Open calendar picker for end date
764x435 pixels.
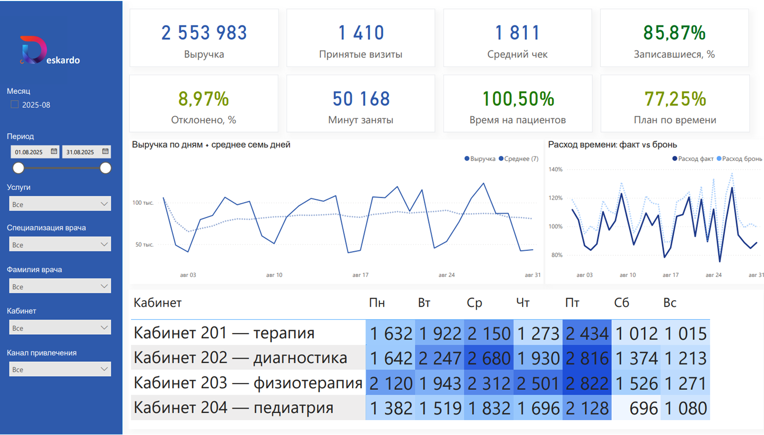105,152
